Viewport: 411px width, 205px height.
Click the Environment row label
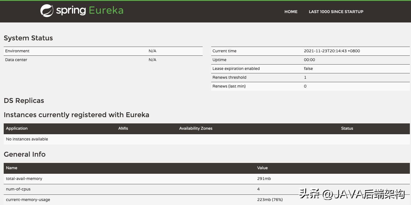(17, 51)
